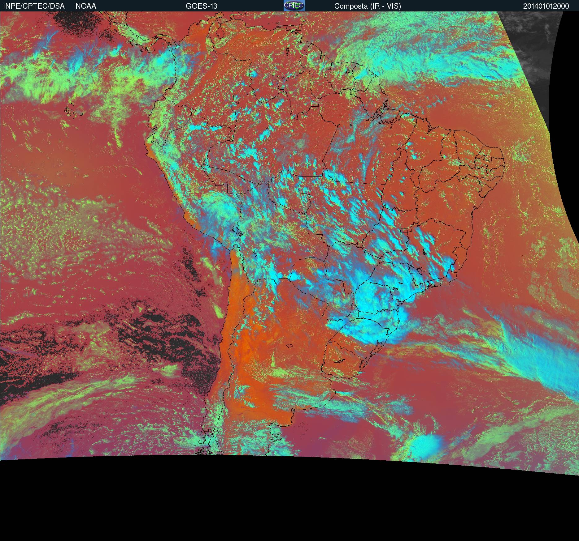The height and width of the screenshot is (541, 579).
Task: Click the INPE/CPTEC/DSA header text
Action: 34,6
